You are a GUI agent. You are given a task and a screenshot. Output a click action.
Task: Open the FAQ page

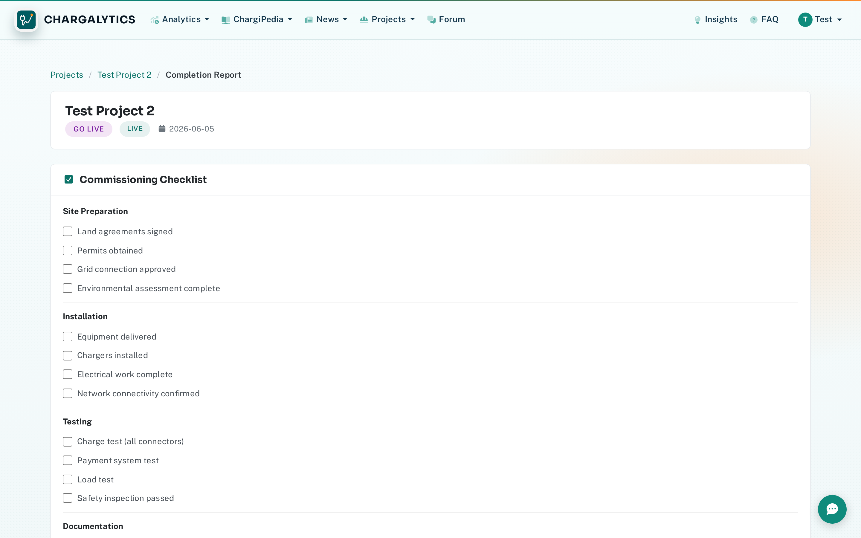point(764,19)
